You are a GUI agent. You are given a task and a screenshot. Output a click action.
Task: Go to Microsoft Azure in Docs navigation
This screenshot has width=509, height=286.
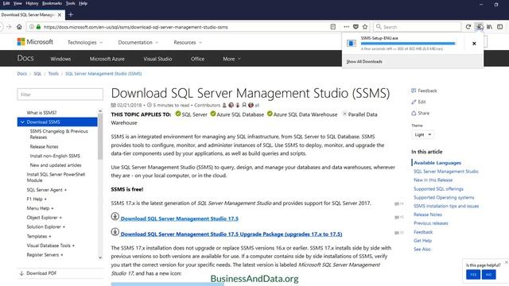[107, 59]
